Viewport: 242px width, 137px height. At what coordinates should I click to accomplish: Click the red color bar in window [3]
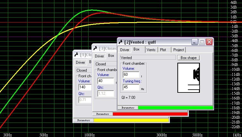pyautogui.click(x=150, y=114)
